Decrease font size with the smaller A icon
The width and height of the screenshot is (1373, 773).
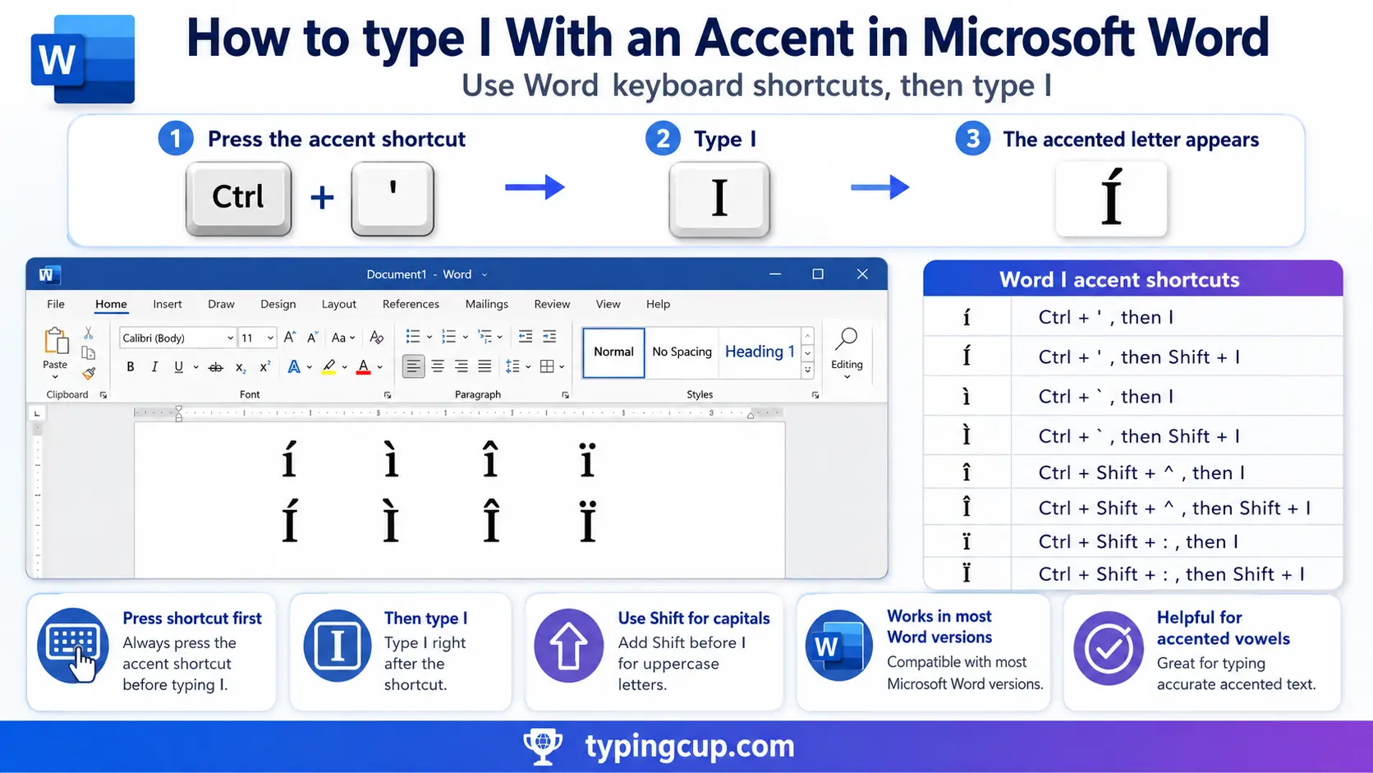tap(313, 338)
